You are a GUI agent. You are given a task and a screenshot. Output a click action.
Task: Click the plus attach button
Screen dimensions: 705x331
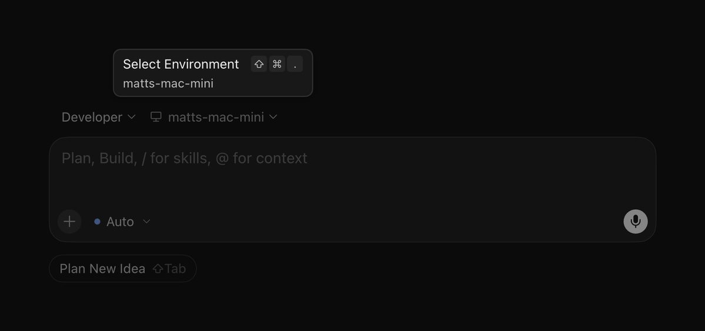(x=69, y=222)
